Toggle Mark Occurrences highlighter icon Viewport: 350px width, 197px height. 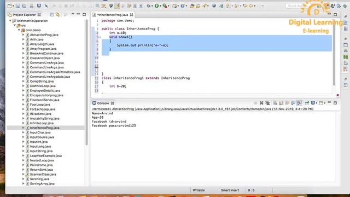pyautogui.click(x=117, y=6)
